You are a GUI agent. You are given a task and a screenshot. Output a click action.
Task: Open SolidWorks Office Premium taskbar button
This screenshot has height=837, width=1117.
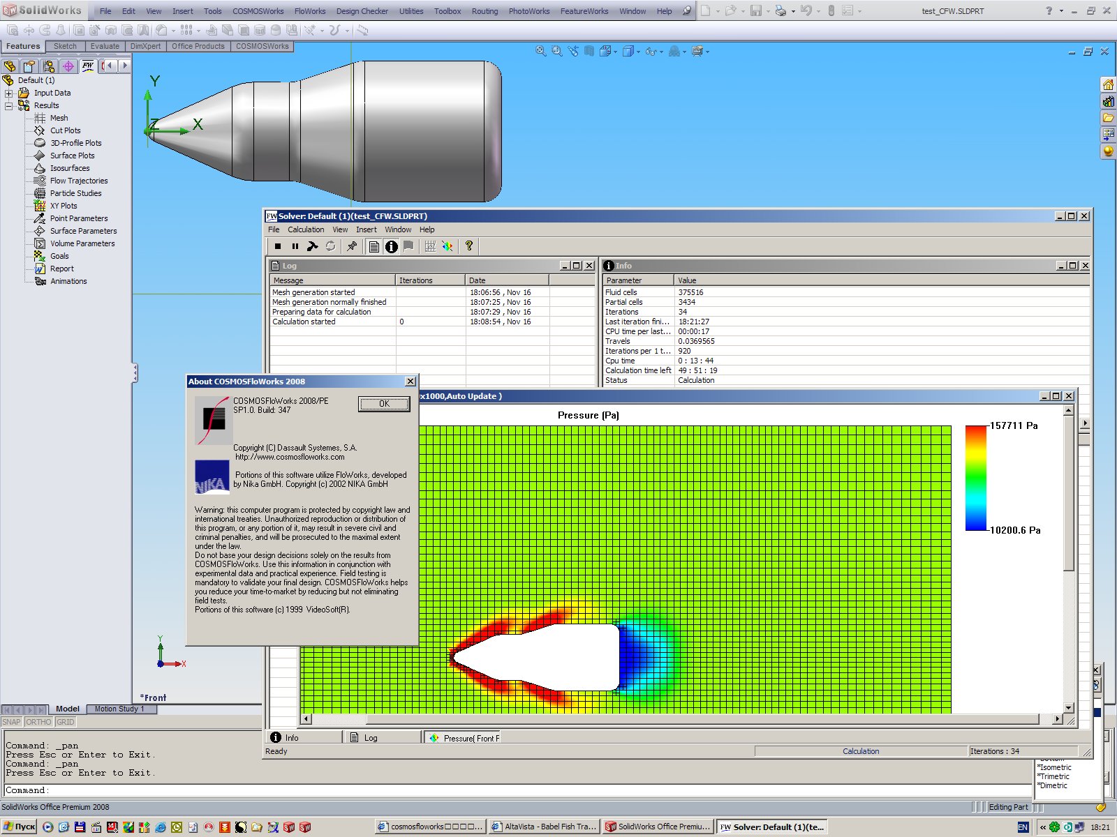658,827
